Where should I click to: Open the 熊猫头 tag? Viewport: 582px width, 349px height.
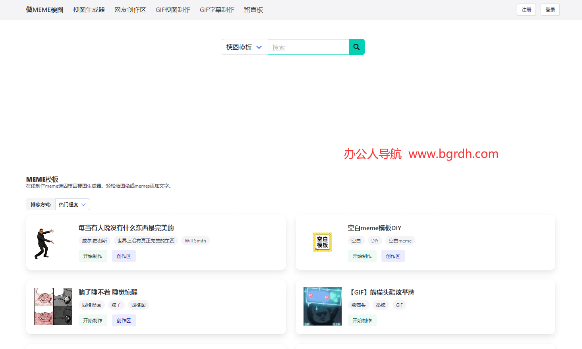359,305
